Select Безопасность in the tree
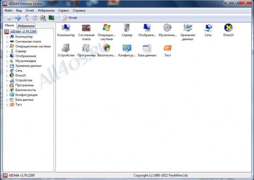The height and width of the screenshot is (180, 254). 25,90
